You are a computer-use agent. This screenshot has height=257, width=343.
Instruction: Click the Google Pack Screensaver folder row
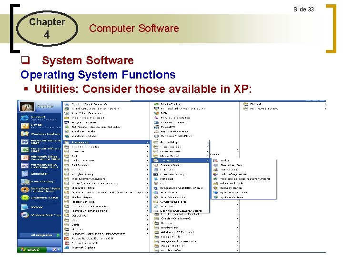click(196, 241)
